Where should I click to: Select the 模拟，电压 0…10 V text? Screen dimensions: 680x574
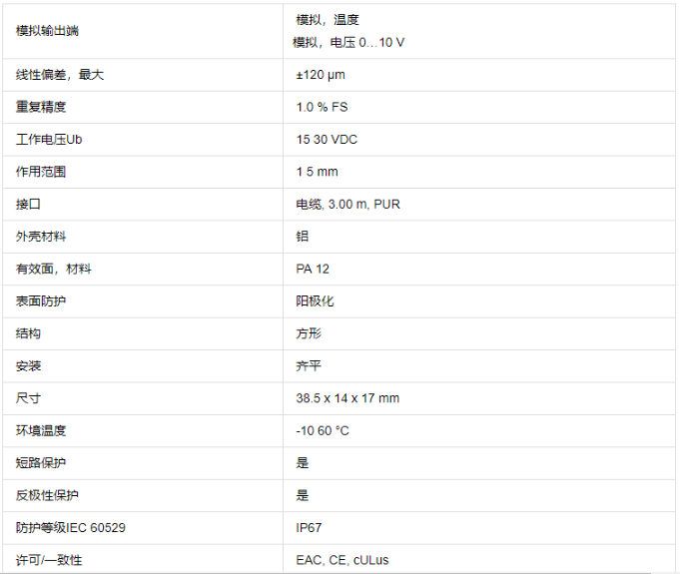coord(348,42)
